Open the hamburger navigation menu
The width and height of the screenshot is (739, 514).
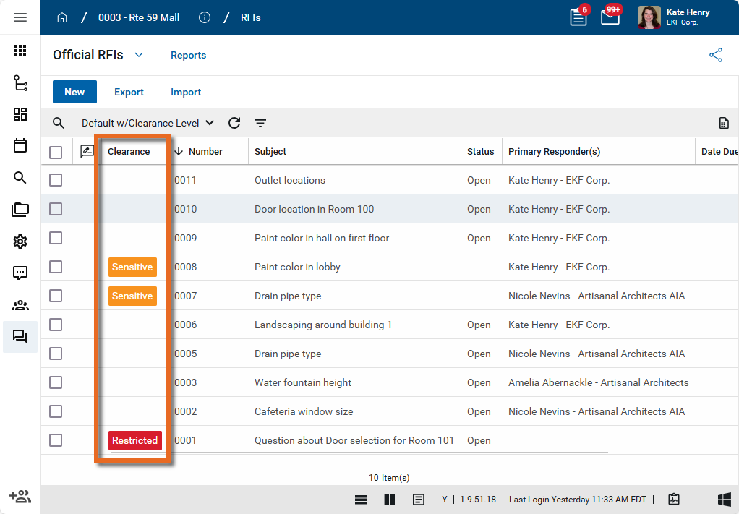[x=20, y=17]
